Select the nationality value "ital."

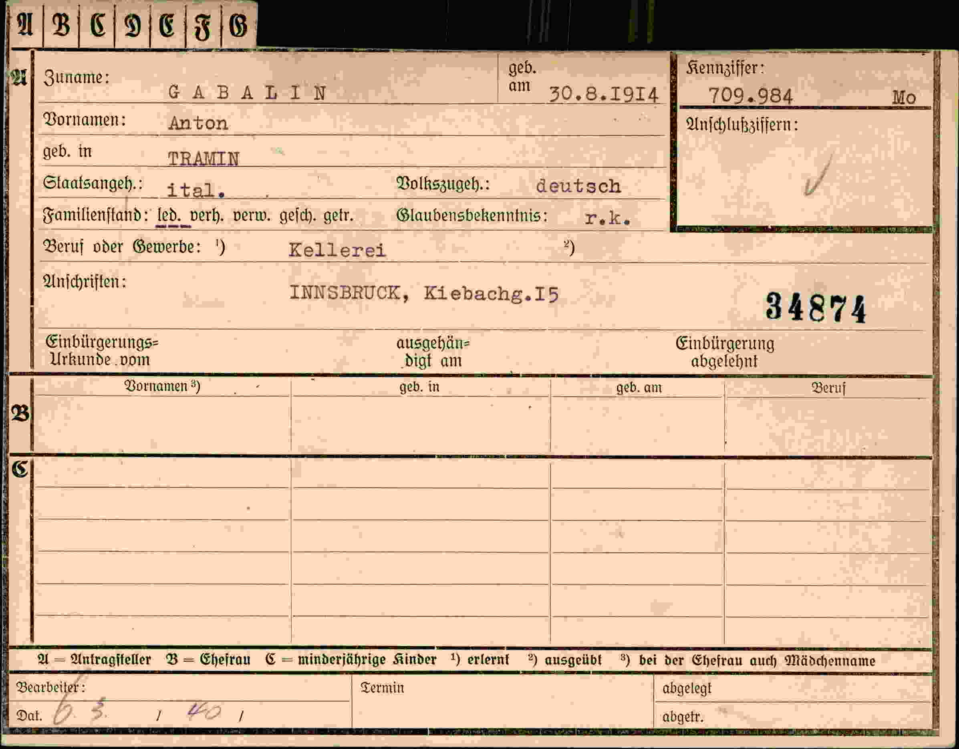(x=196, y=190)
